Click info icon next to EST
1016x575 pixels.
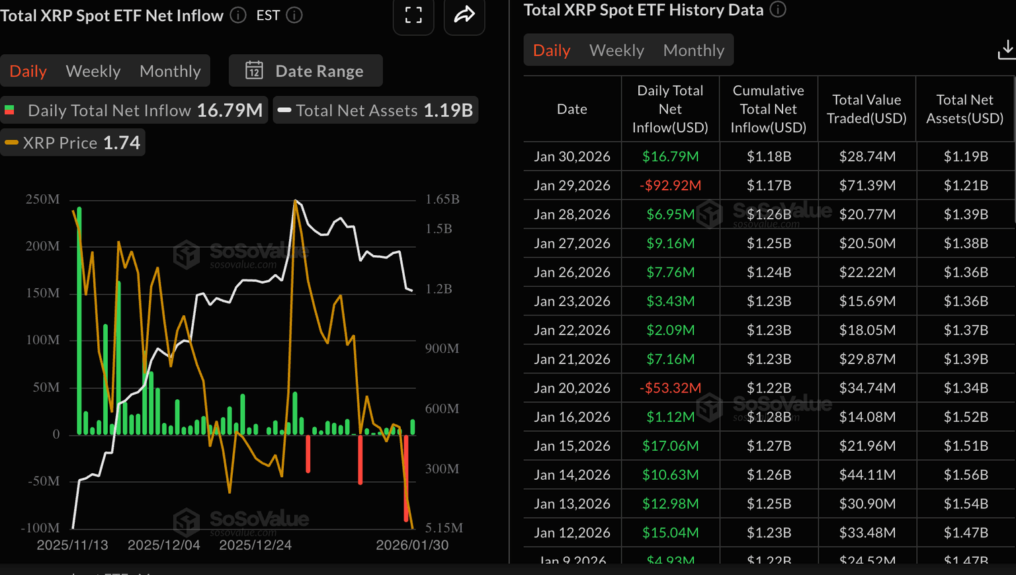click(x=294, y=15)
